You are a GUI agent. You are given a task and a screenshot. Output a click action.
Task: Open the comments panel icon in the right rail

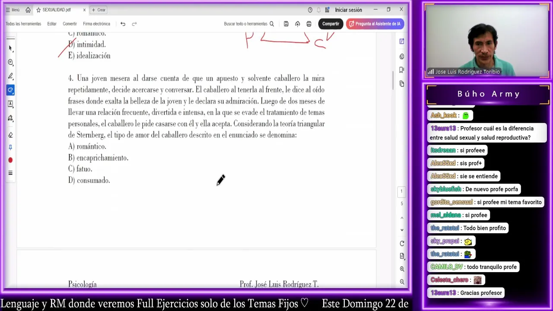point(402,56)
